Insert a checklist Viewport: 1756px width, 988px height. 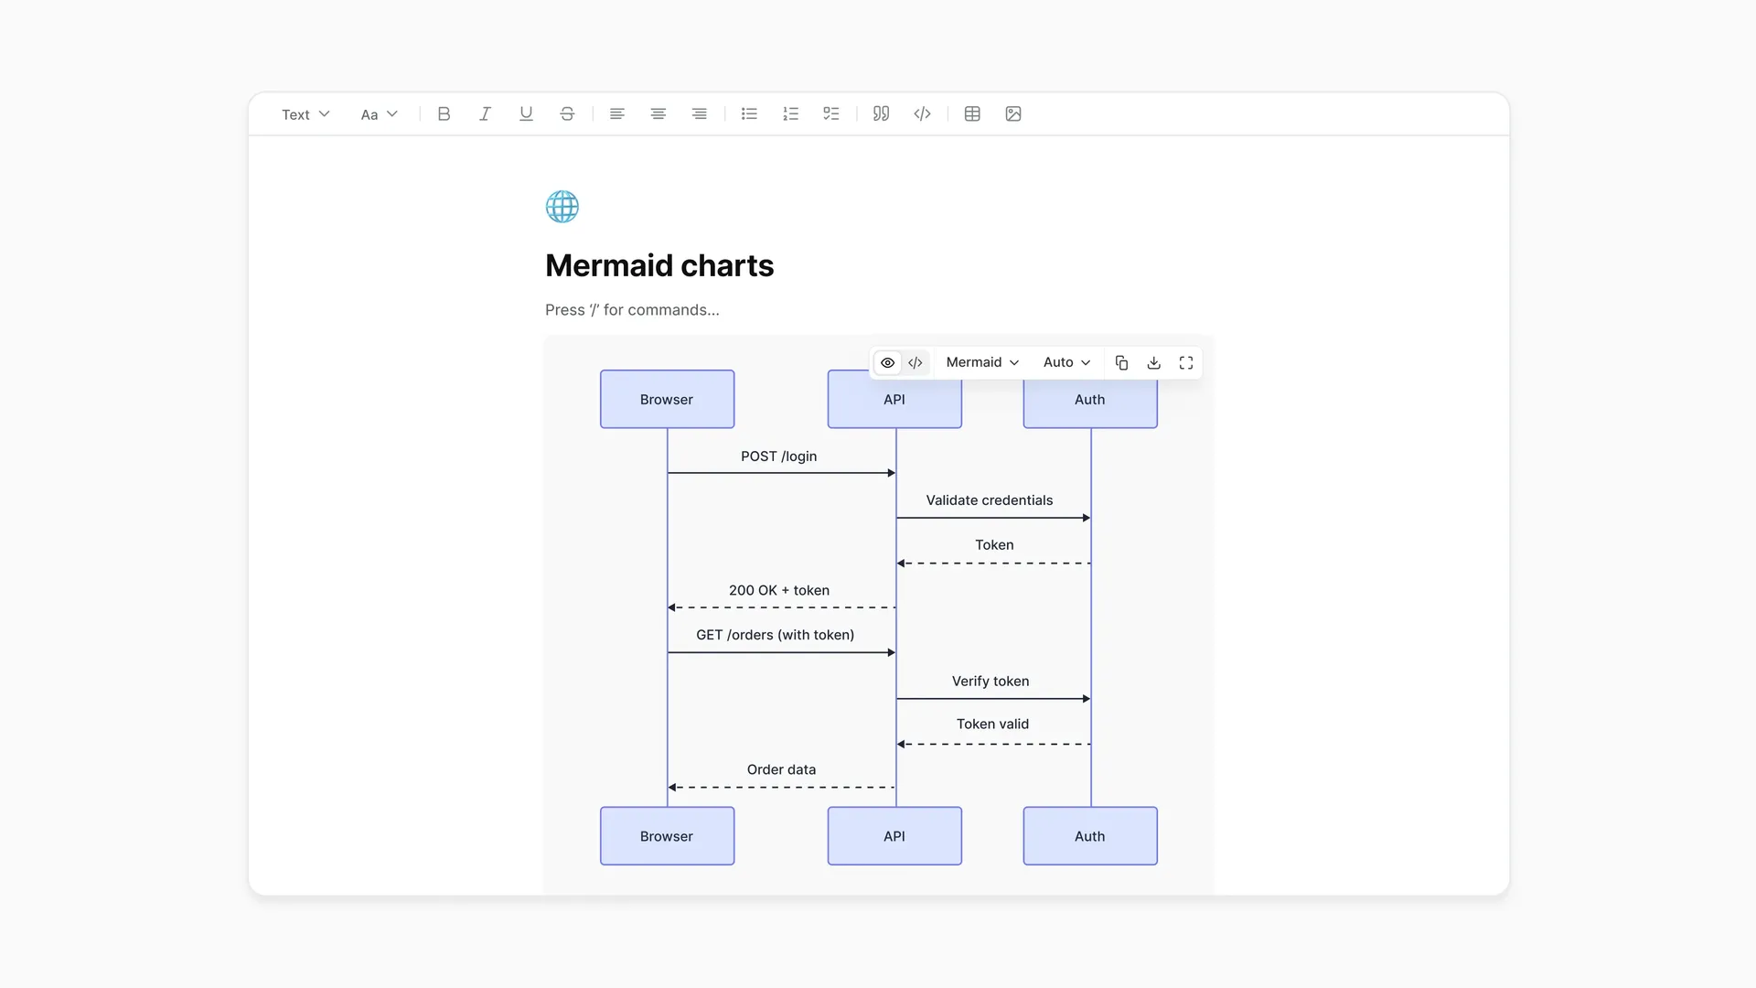831,114
